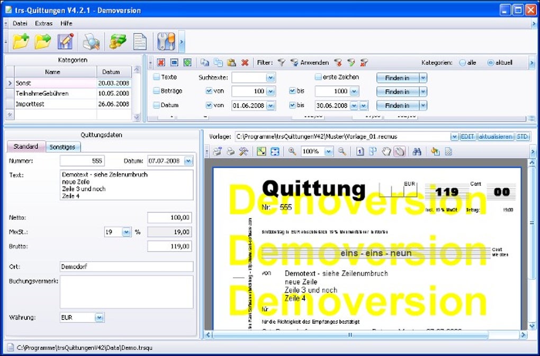Click the binoculars search icon in preview toolbar
Screen dimensions: 540x356
(x=417, y=151)
